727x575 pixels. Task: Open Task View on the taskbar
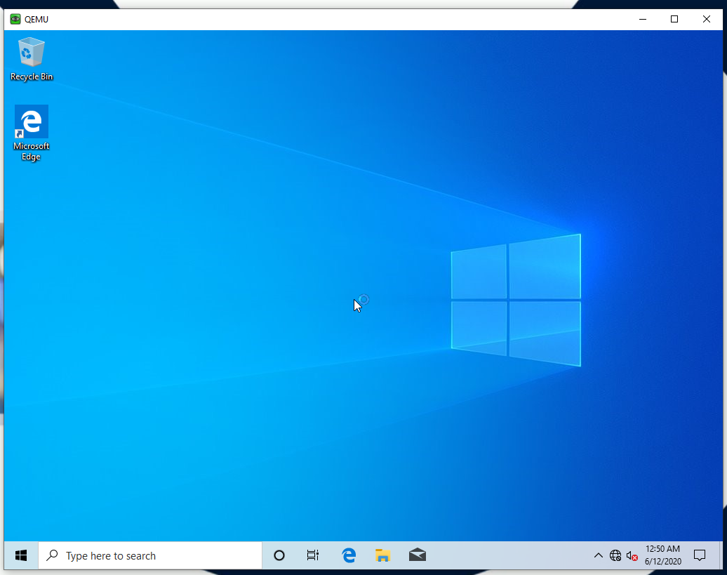[x=313, y=555]
